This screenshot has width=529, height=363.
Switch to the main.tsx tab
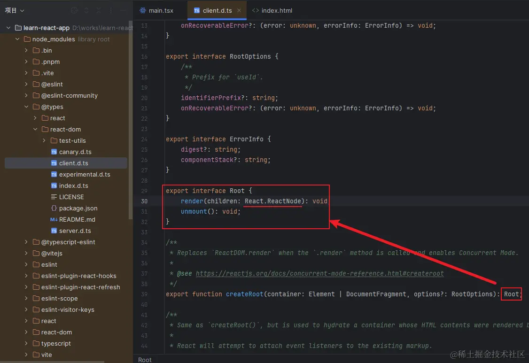click(156, 10)
